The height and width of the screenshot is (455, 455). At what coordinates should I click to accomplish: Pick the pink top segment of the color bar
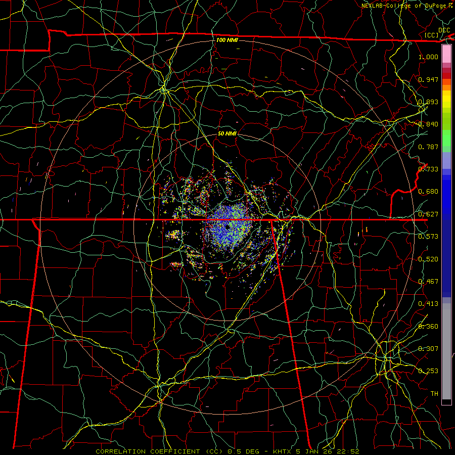click(446, 54)
